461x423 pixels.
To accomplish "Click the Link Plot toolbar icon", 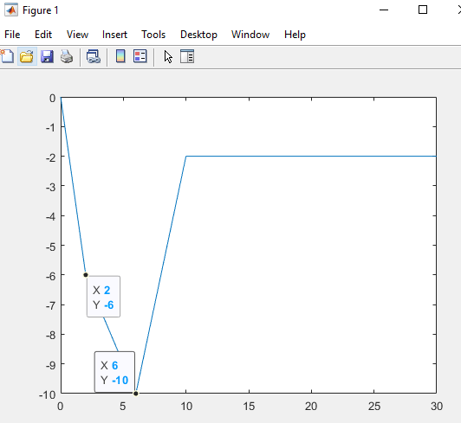I will tap(94, 56).
